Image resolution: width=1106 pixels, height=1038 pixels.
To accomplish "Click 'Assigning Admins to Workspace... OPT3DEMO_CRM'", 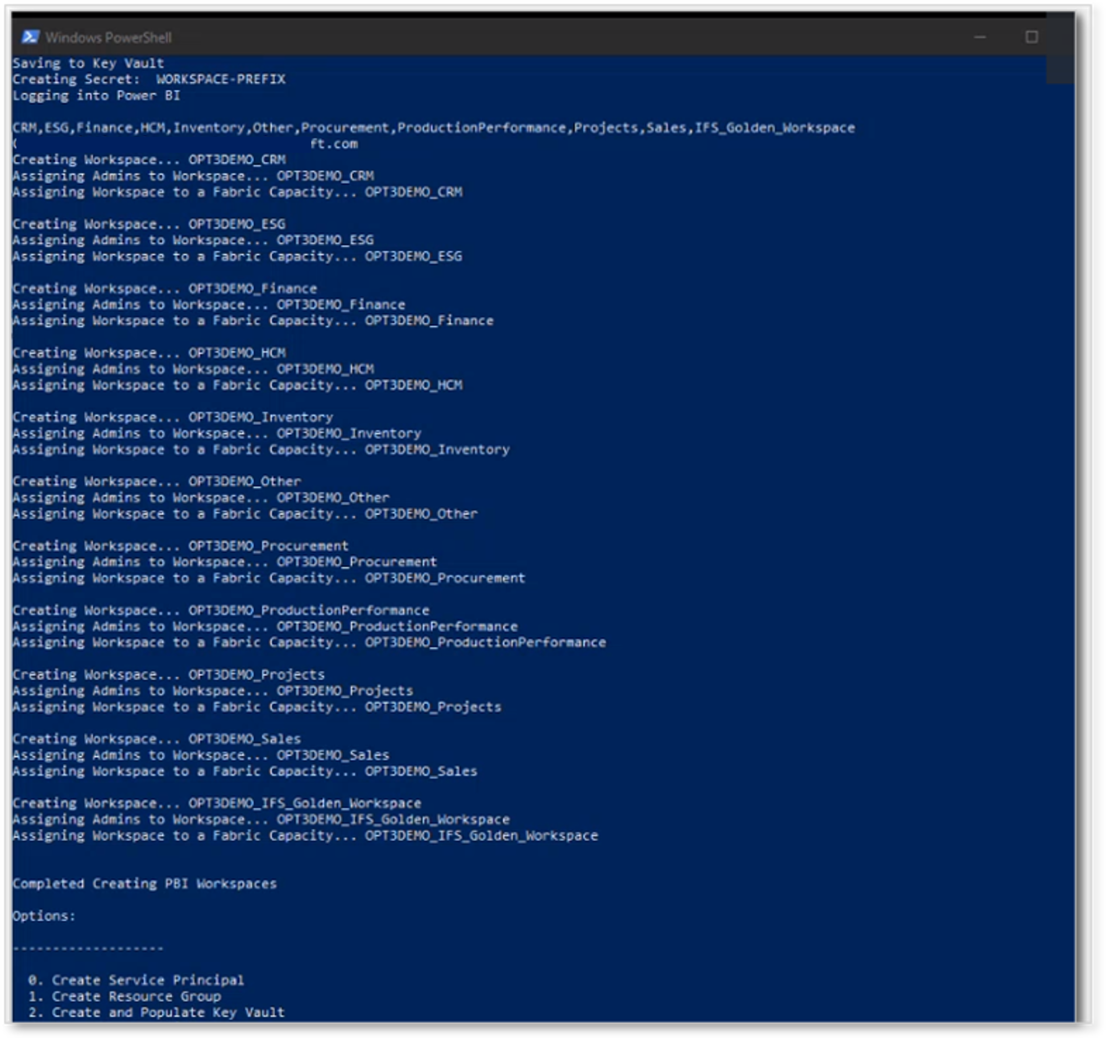I will 193,176.
